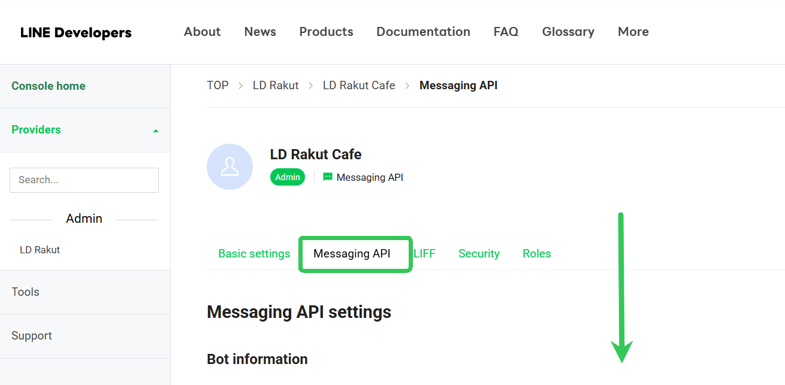
Task: Click the Admin label in sidebar
Action: click(x=84, y=219)
